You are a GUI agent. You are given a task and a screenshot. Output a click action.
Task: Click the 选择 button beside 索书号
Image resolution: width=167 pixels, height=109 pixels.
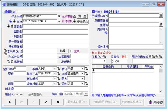(x=63, y=51)
